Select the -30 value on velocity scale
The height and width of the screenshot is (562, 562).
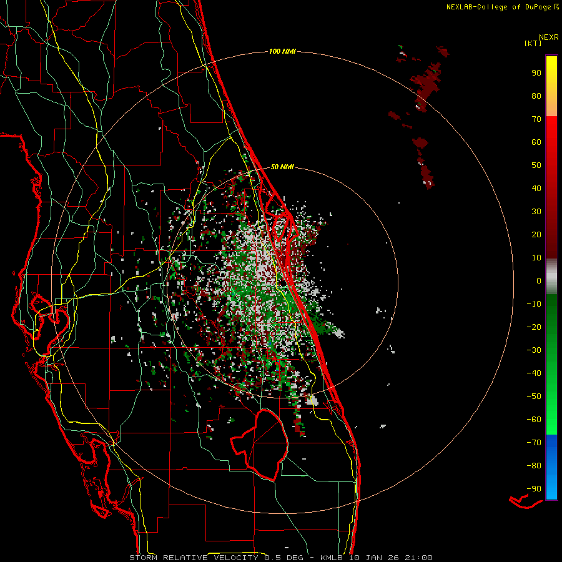[x=534, y=350]
